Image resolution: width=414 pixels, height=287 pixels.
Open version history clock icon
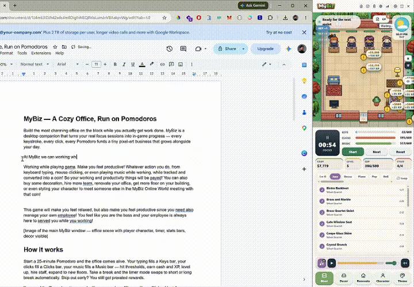pyautogui.click(x=170, y=49)
